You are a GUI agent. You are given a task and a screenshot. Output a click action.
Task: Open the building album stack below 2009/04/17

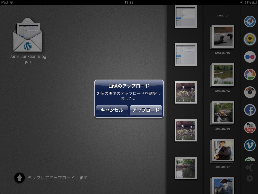point(222,185)
